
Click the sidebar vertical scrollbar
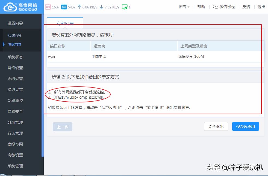tap(43, 85)
